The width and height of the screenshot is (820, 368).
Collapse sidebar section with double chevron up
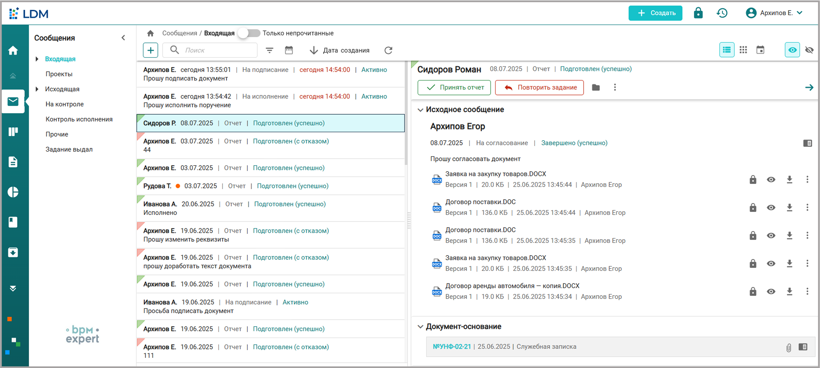pyautogui.click(x=13, y=76)
